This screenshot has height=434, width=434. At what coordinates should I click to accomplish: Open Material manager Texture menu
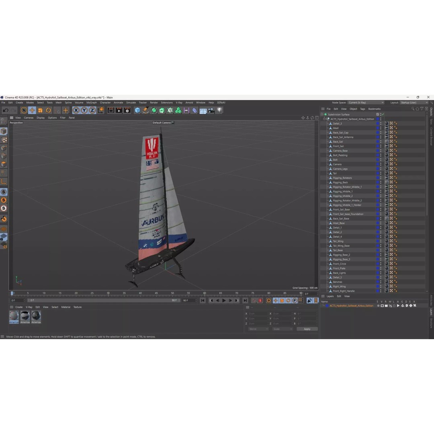tap(78, 307)
